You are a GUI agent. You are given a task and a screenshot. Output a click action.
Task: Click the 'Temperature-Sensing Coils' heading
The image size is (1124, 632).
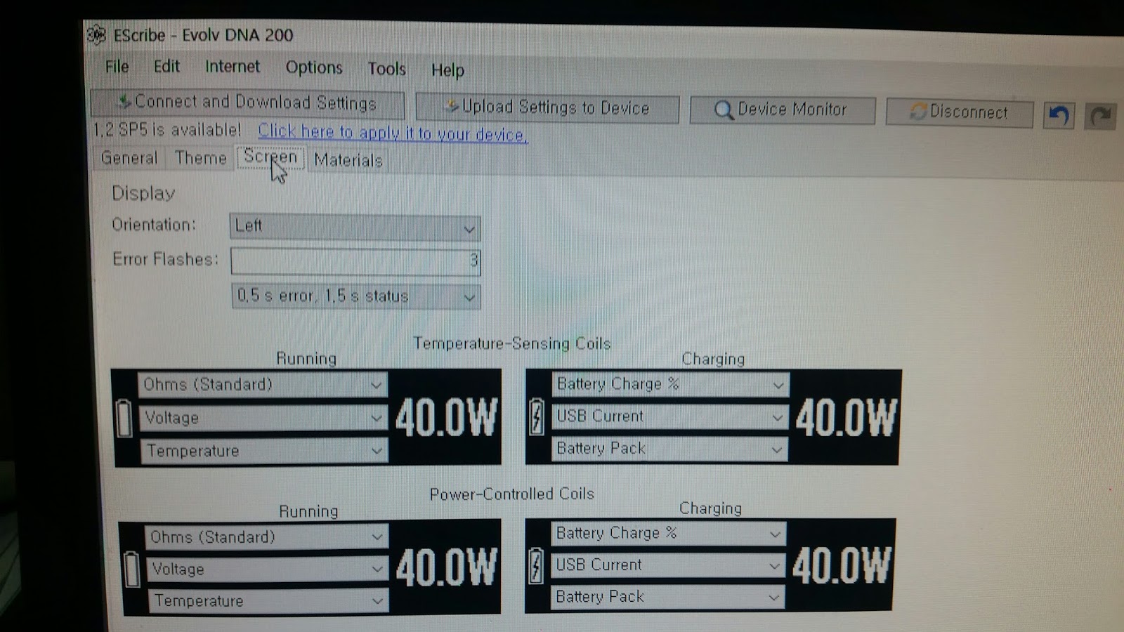coord(511,343)
